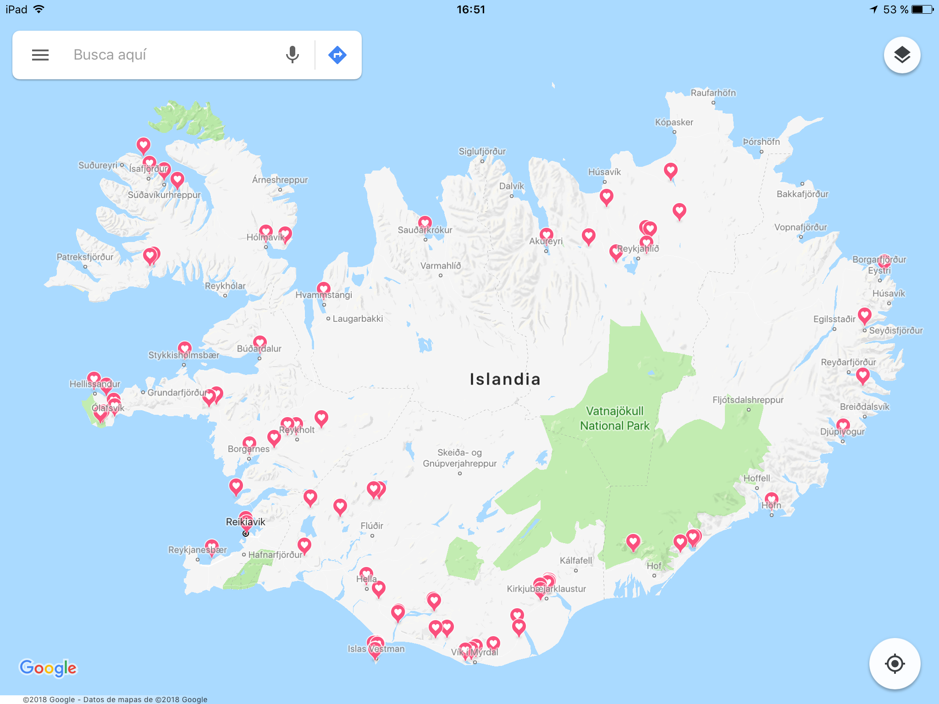939x704 pixels.
Task: Tap the battery indicator in status bar
Action: click(922, 10)
